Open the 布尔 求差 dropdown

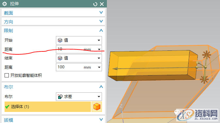click(79, 97)
